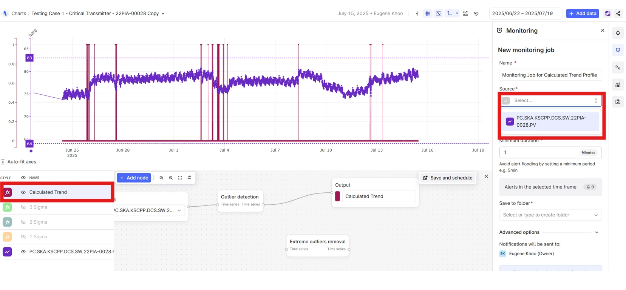Screen dimensions: 626x290
Task: Open the alerts bell icon in right sidebar
Action: click(618, 33)
